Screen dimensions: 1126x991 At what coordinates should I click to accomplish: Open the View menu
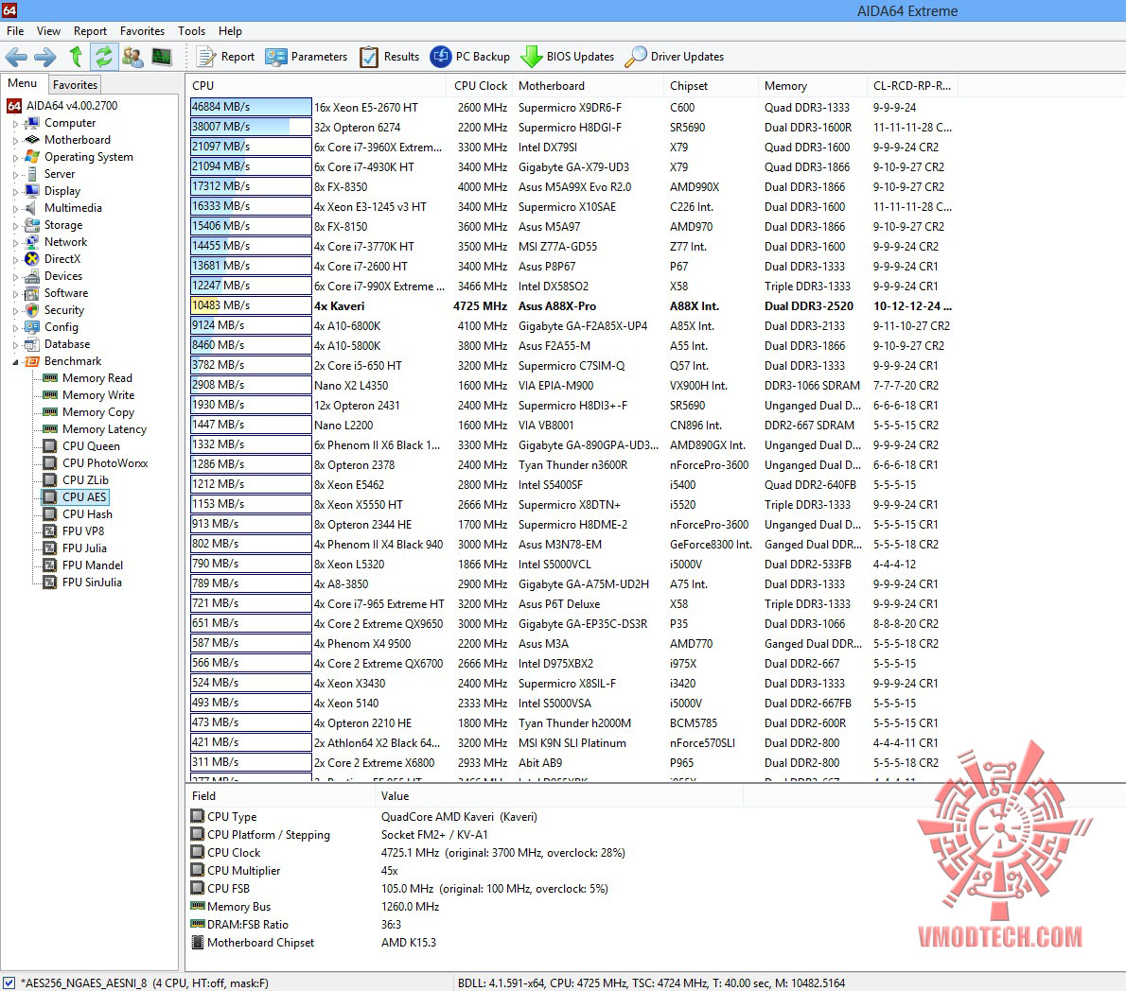49,31
